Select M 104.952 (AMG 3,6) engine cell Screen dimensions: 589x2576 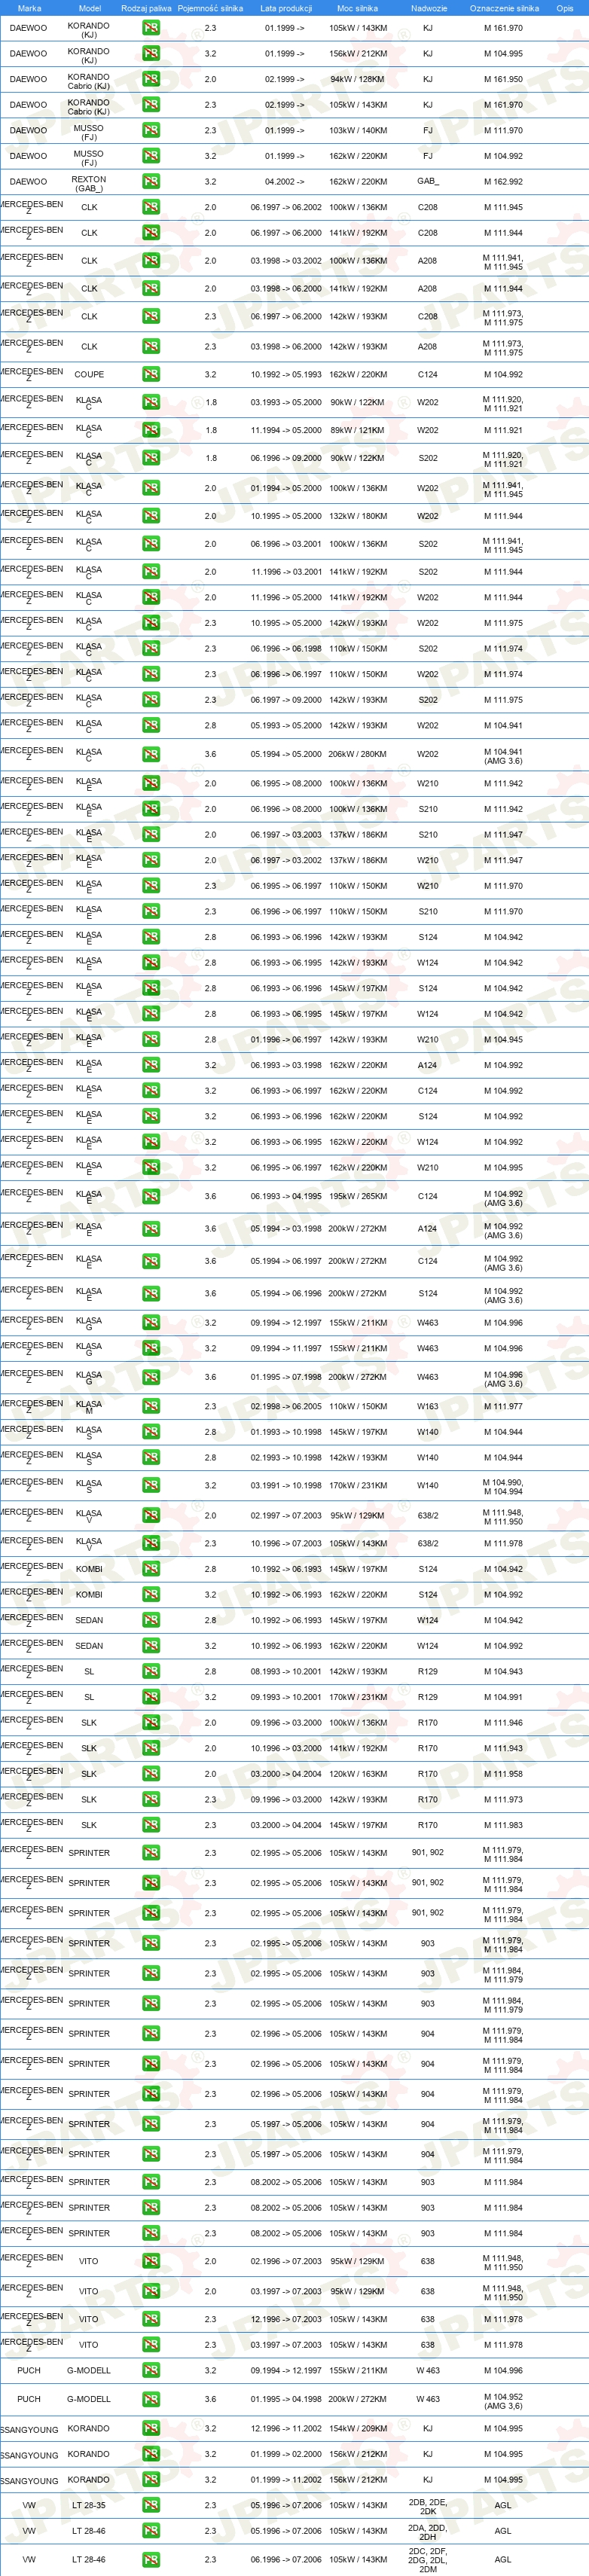[x=503, y=2401]
